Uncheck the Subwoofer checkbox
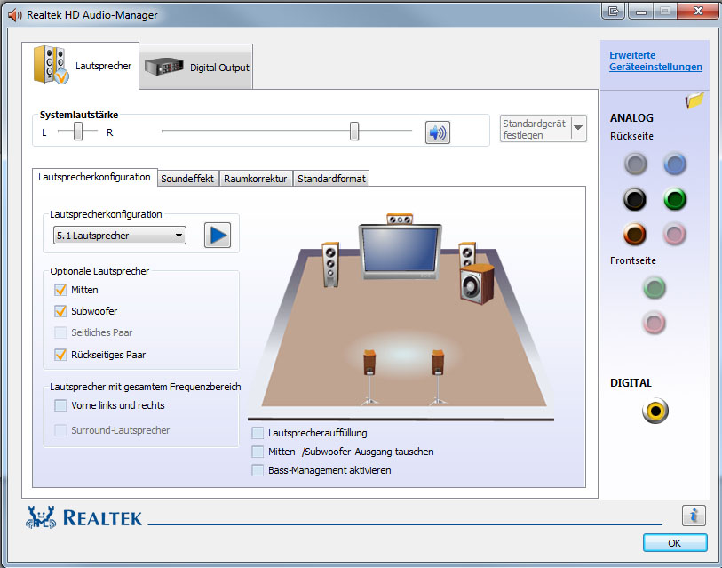 (60, 311)
